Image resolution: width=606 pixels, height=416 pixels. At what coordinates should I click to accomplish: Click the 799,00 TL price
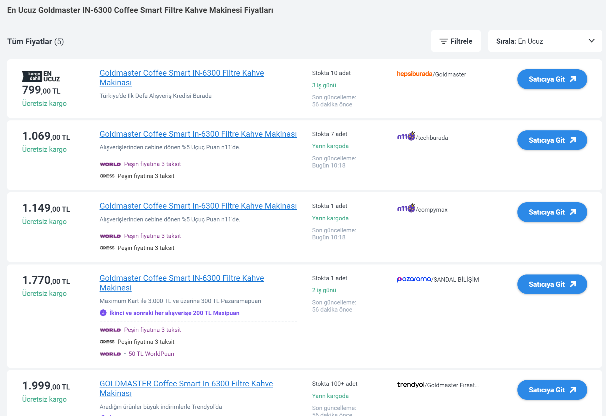pyautogui.click(x=41, y=90)
